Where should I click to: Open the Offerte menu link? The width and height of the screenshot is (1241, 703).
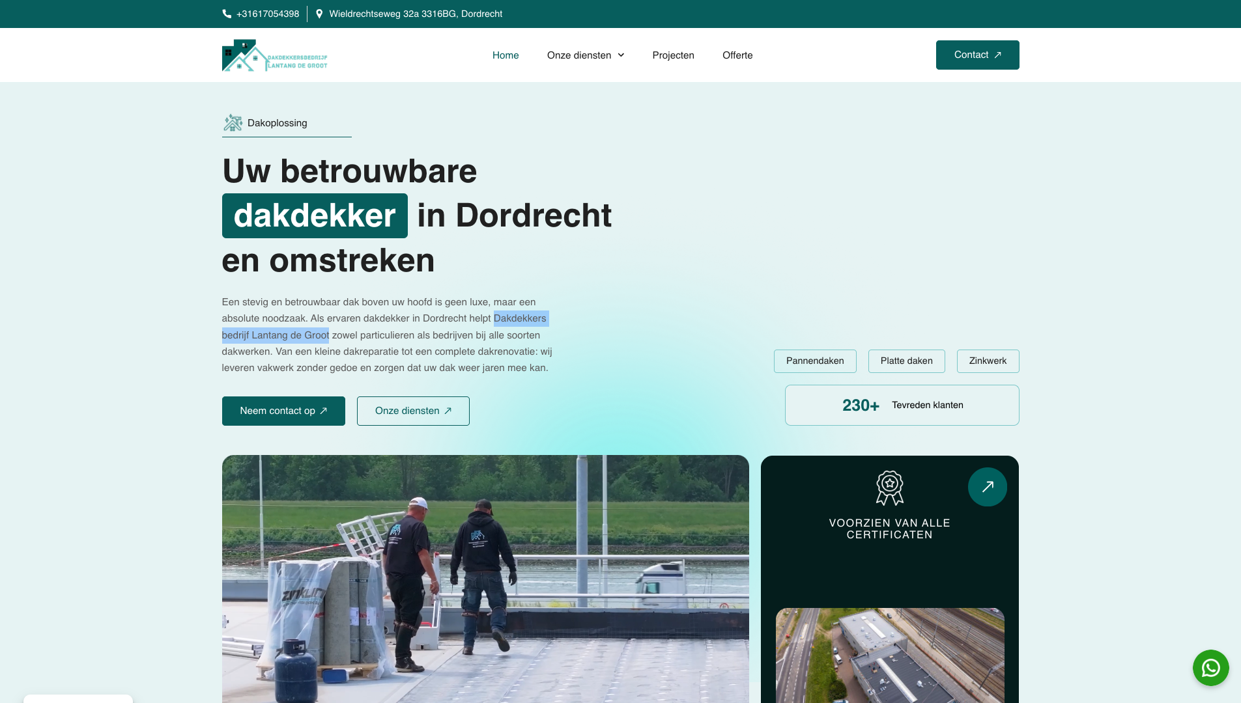coord(737,55)
